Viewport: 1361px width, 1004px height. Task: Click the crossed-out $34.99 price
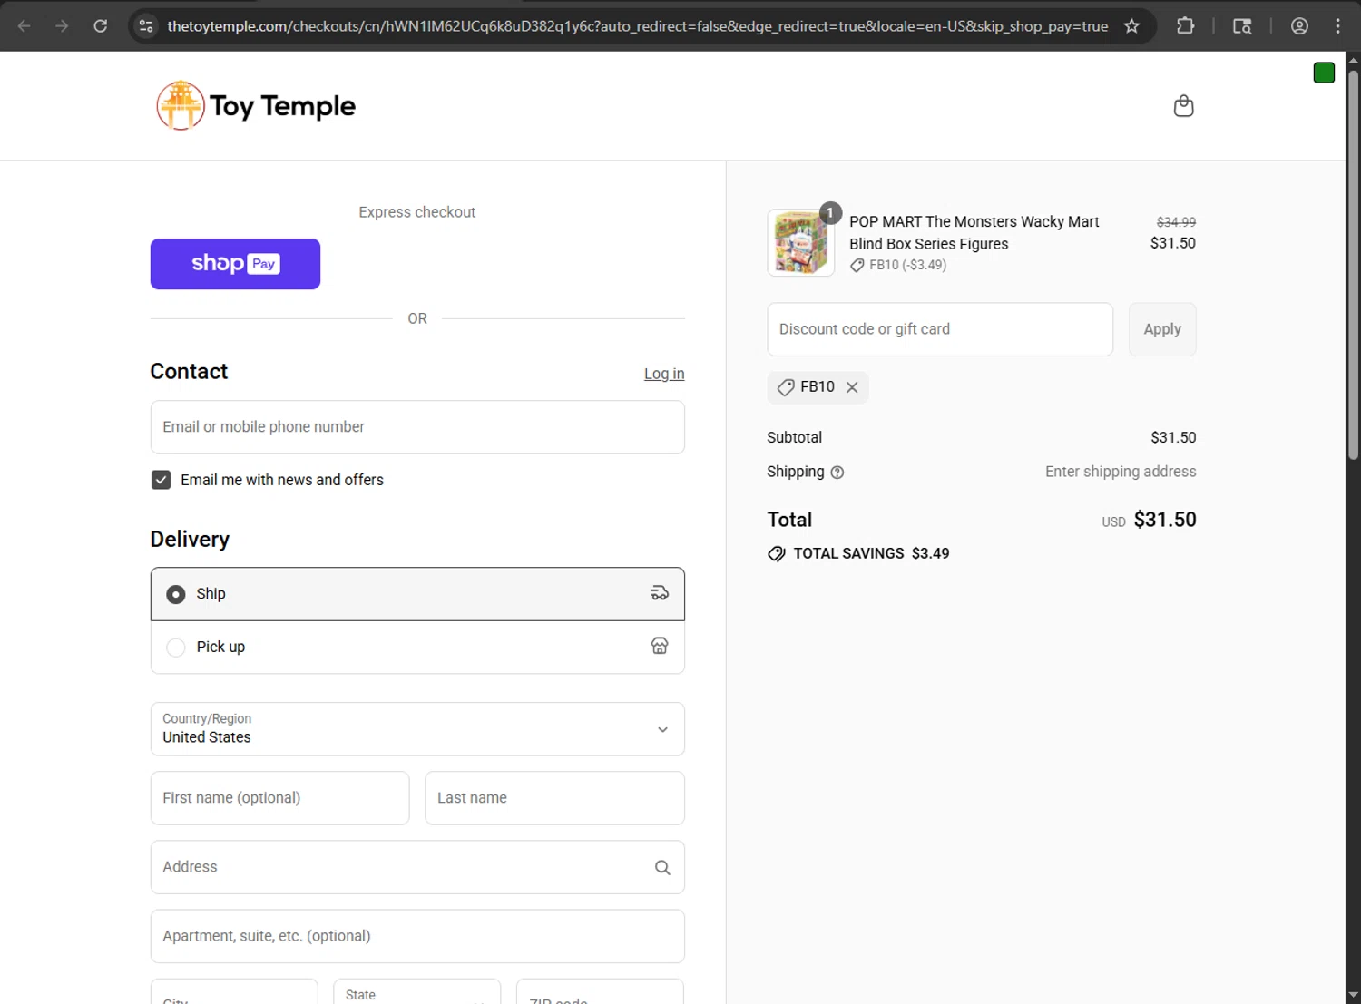1176,222
